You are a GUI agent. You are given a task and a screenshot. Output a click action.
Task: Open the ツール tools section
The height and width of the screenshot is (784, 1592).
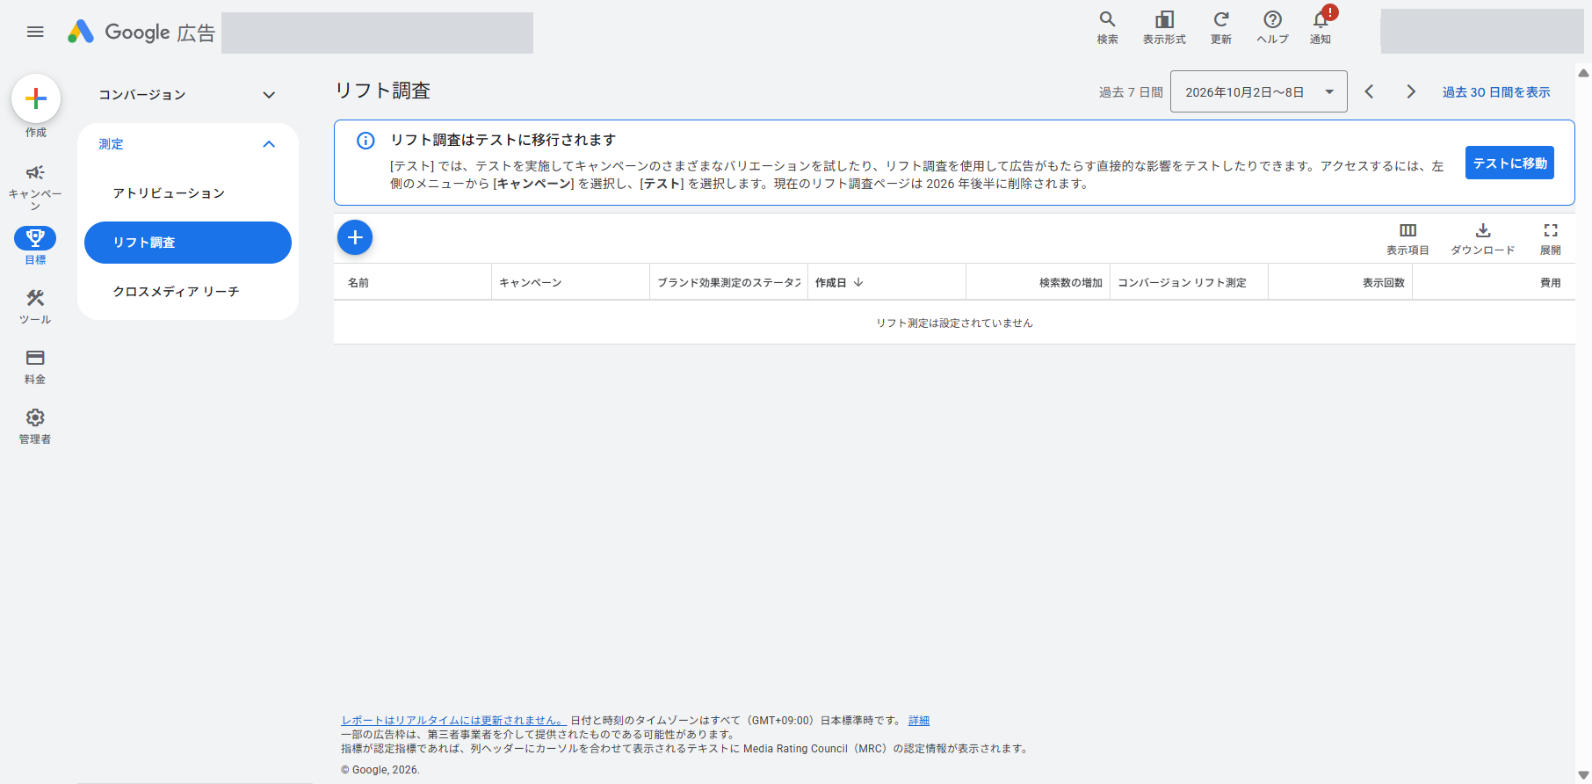click(x=35, y=307)
